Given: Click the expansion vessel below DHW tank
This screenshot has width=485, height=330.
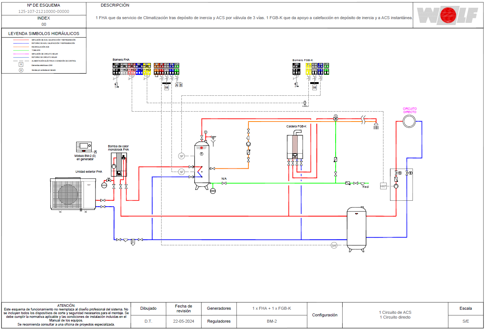Looking at the screenshot, I should 212,190.
